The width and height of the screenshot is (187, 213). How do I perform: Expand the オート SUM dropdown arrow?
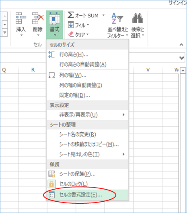[x=103, y=15]
